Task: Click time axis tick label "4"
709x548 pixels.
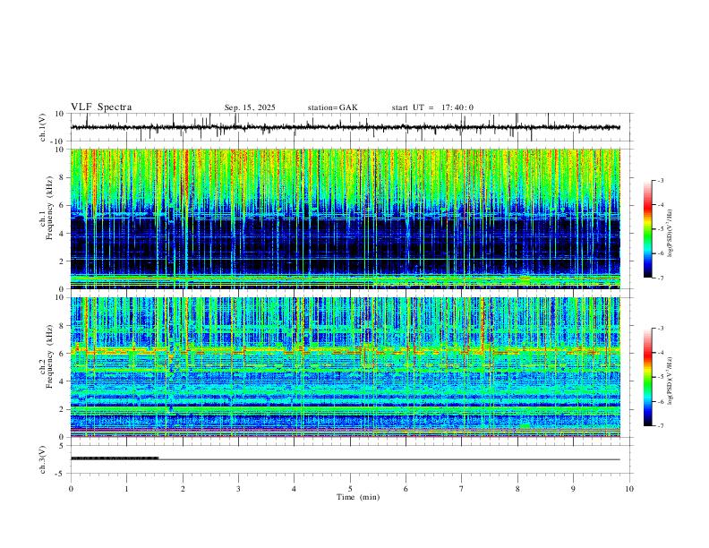Action: tap(295, 489)
